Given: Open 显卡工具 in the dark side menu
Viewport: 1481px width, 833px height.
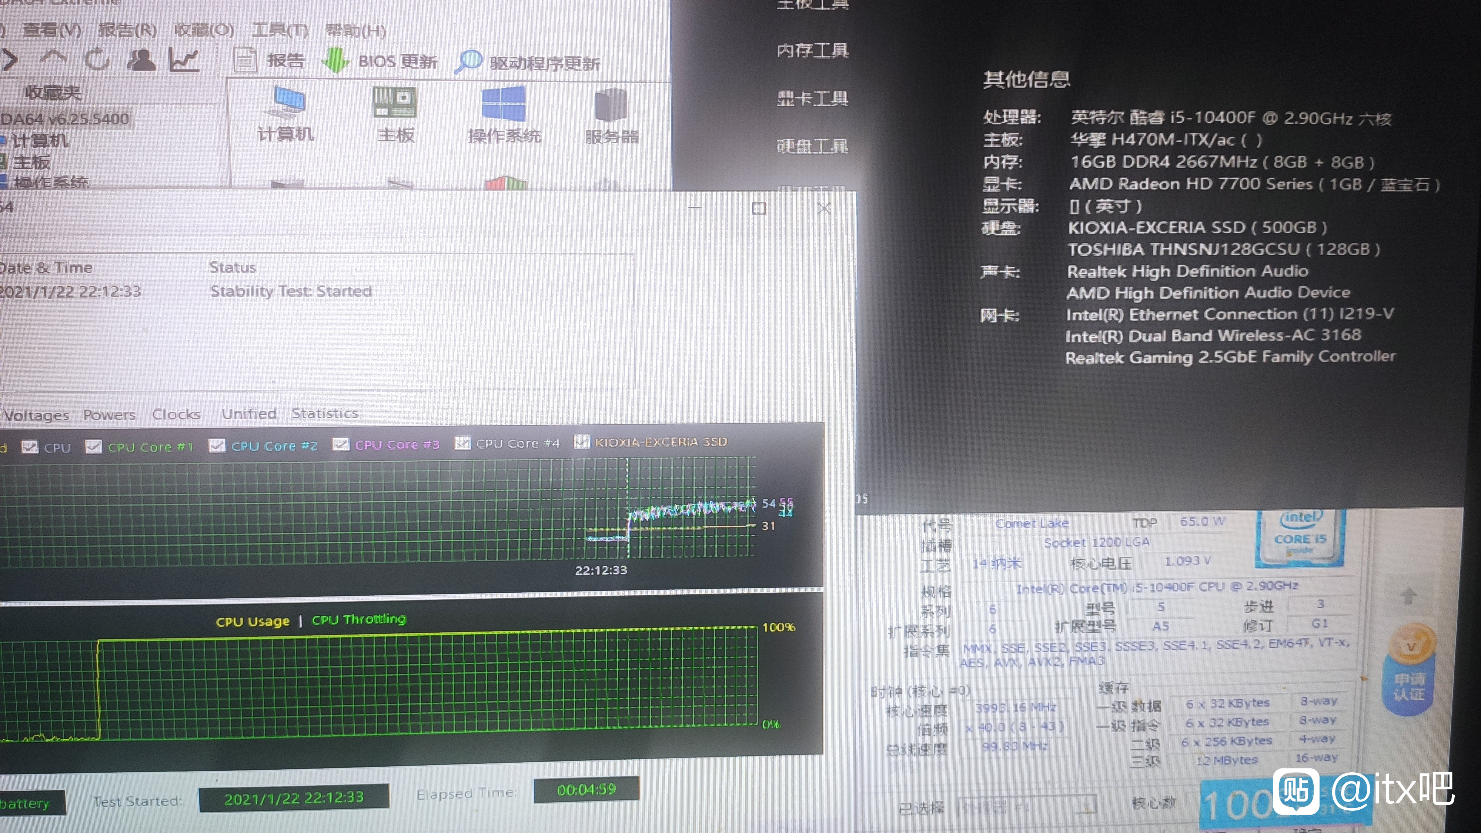Looking at the screenshot, I should coord(812,98).
